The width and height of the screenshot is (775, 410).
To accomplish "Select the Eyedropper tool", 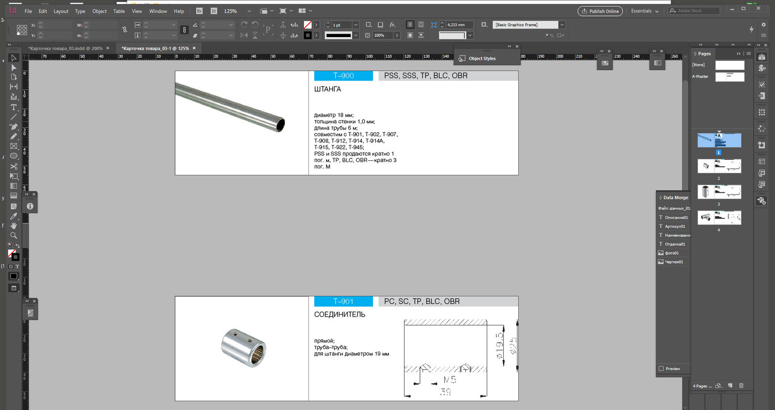I will (x=14, y=216).
